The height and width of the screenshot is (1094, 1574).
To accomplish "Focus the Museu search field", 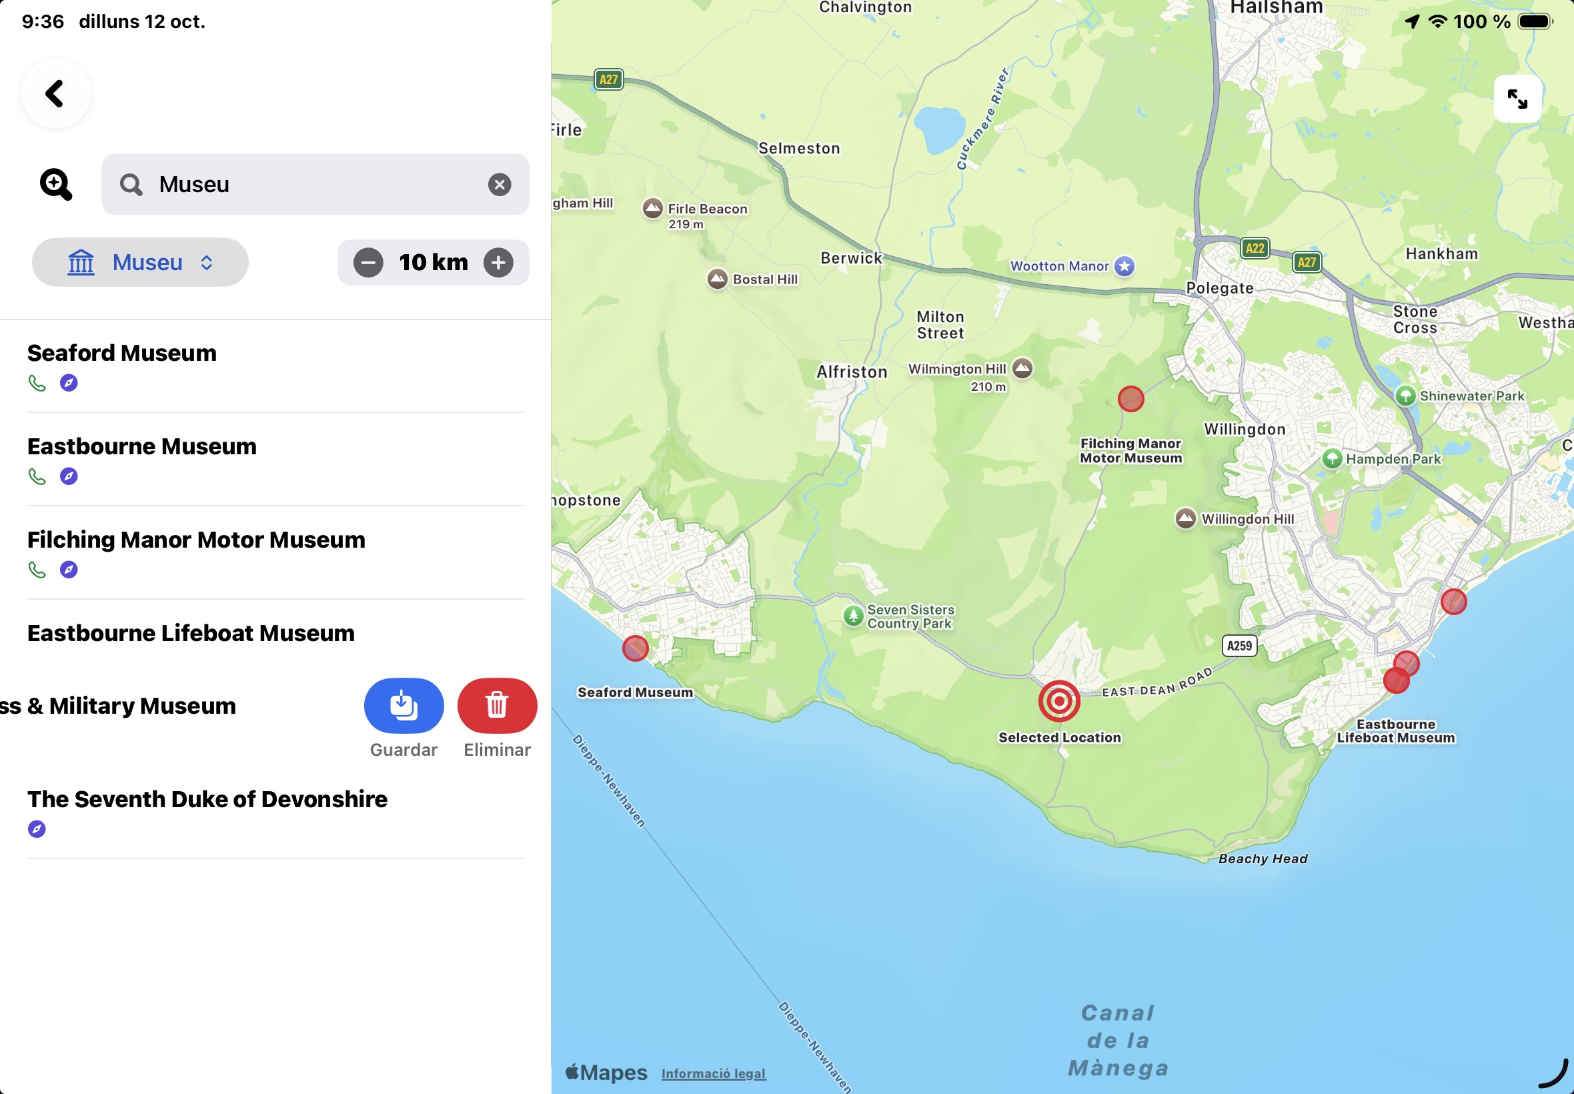I will pyautogui.click(x=315, y=184).
